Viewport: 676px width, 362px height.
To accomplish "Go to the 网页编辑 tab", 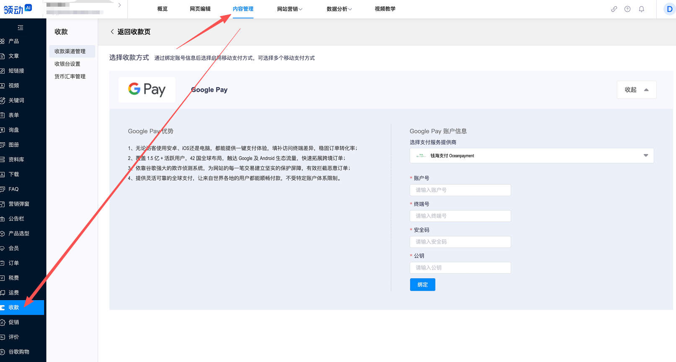I will (x=200, y=9).
